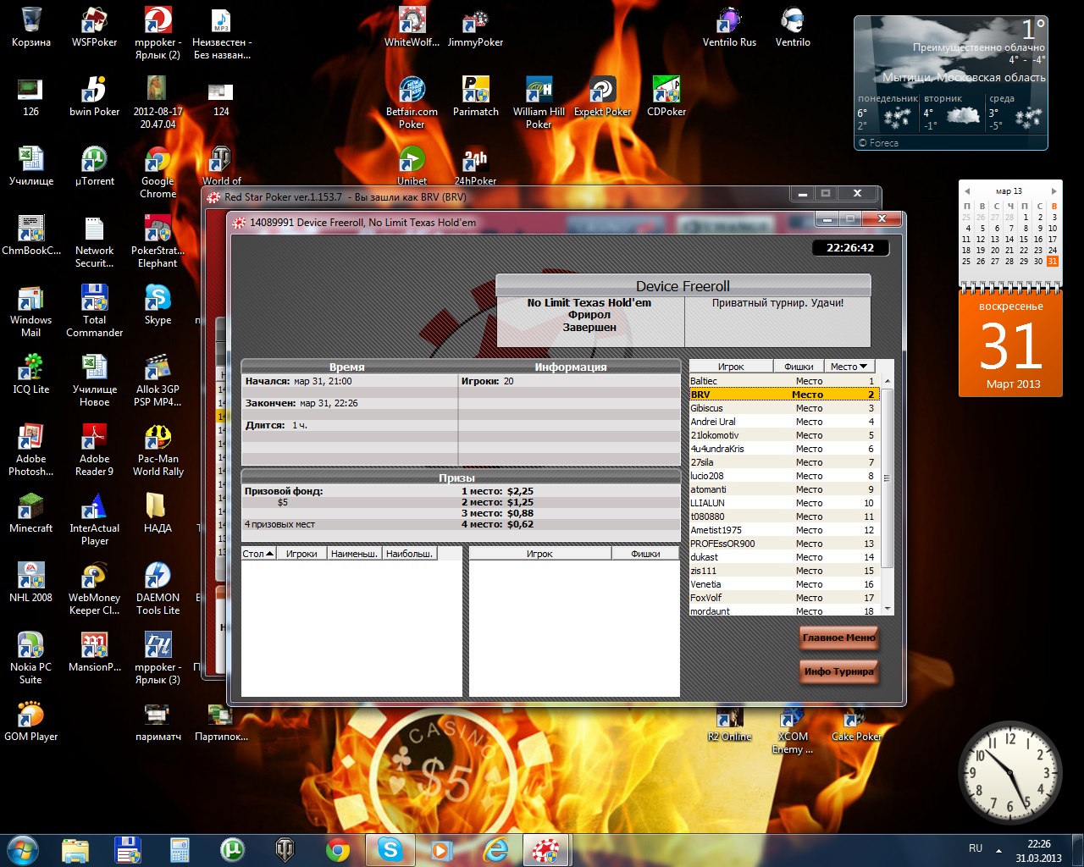The height and width of the screenshot is (867, 1084).
Task: Click the large 31 date tile in calendar gadget
Action: 1010,345
